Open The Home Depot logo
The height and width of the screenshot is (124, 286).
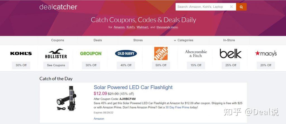(x=161, y=53)
